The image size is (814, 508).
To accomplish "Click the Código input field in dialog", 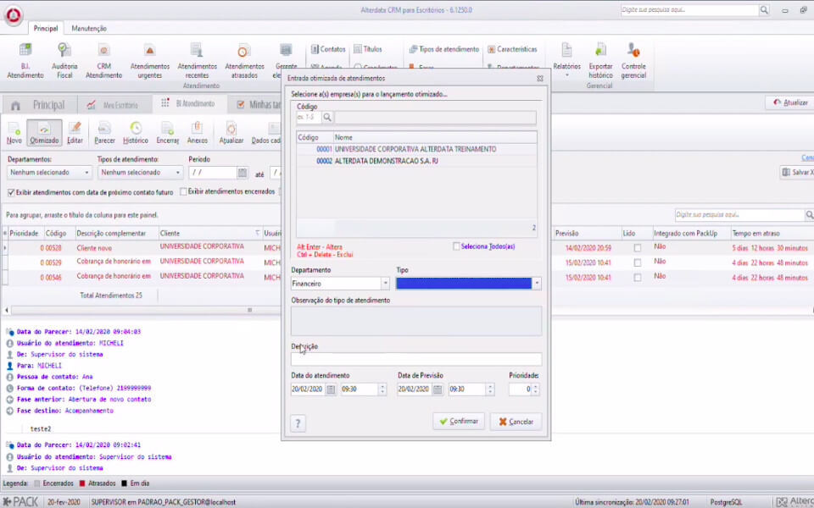I will click(x=309, y=118).
